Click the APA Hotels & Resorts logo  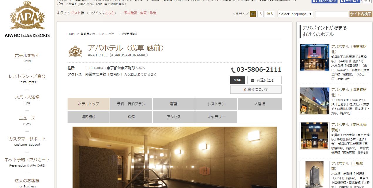[x=27, y=19]
